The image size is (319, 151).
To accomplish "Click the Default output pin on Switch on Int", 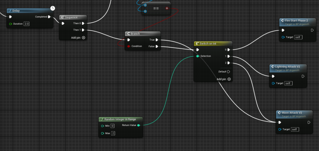I will pyautogui.click(x=229, y=72).
